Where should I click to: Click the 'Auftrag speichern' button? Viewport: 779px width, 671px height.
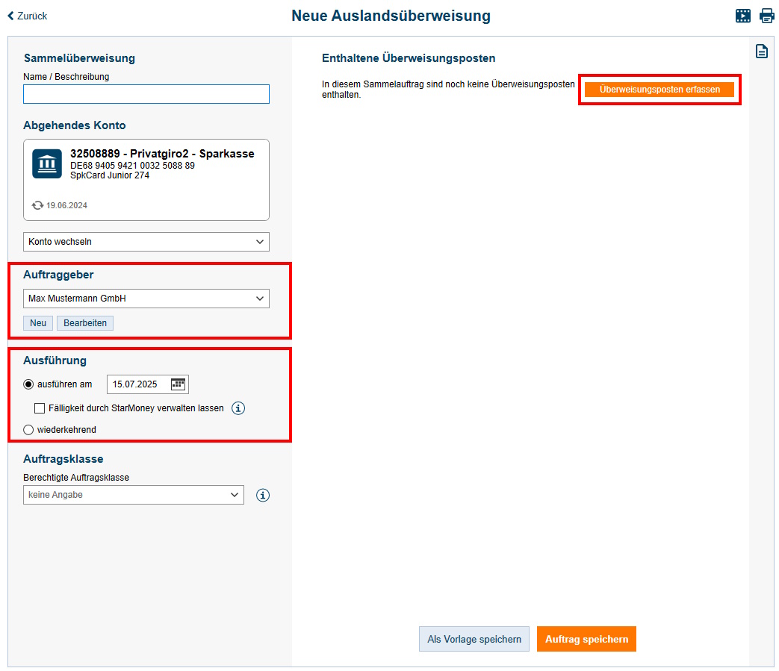point(586,639)
